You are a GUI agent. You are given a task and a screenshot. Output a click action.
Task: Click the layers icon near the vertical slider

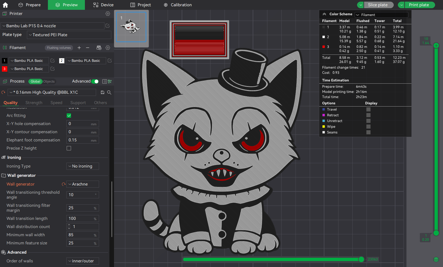[x=436, y=259]
